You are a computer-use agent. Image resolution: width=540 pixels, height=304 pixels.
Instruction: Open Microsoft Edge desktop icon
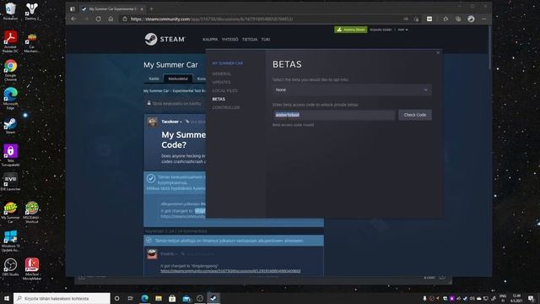[x=10, y=98]
